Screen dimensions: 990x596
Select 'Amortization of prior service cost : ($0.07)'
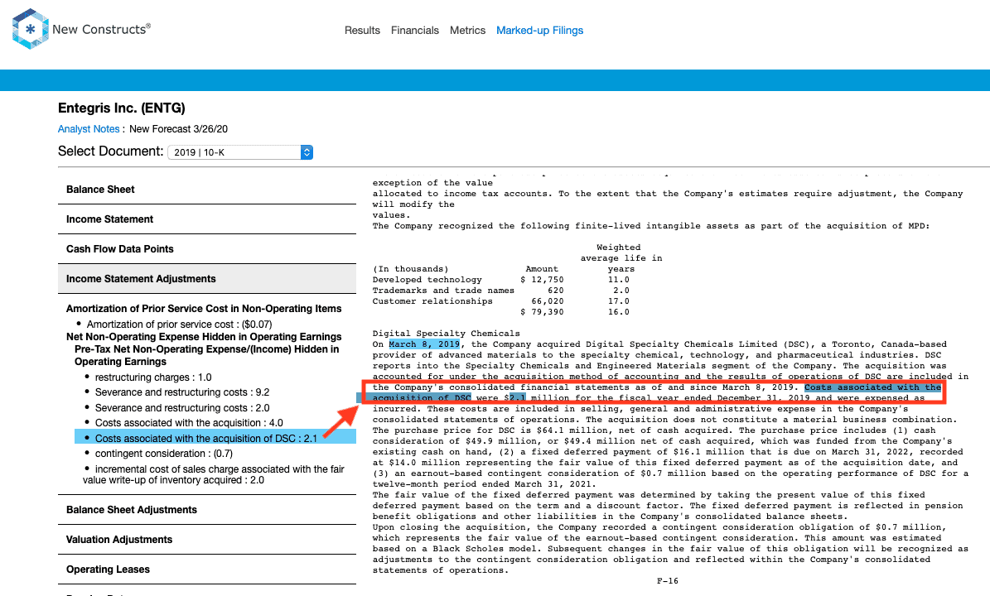(x=179, y=324)
